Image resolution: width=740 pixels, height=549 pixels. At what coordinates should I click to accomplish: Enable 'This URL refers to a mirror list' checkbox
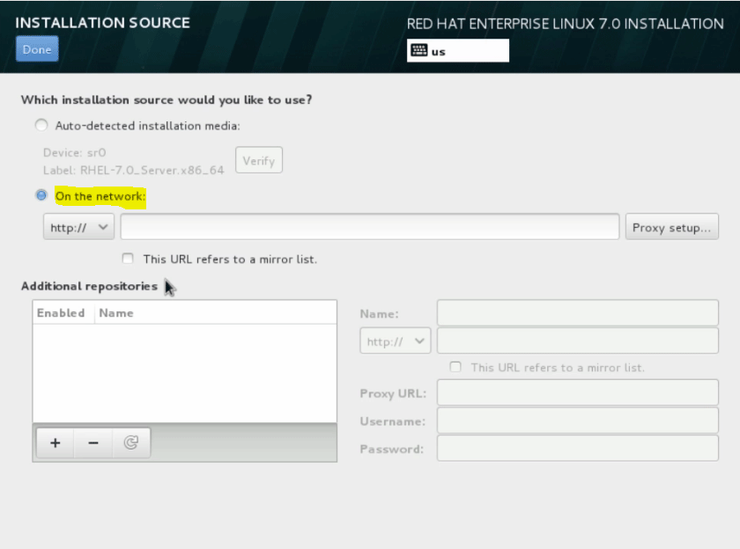[x=128, y=259]
